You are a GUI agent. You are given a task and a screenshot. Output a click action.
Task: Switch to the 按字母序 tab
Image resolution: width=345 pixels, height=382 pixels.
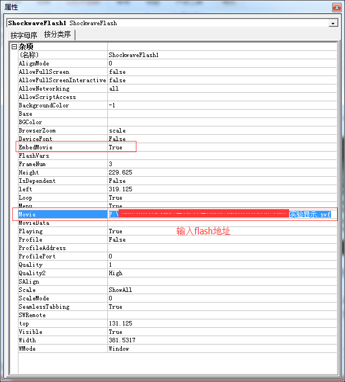[x=23, y=35]
